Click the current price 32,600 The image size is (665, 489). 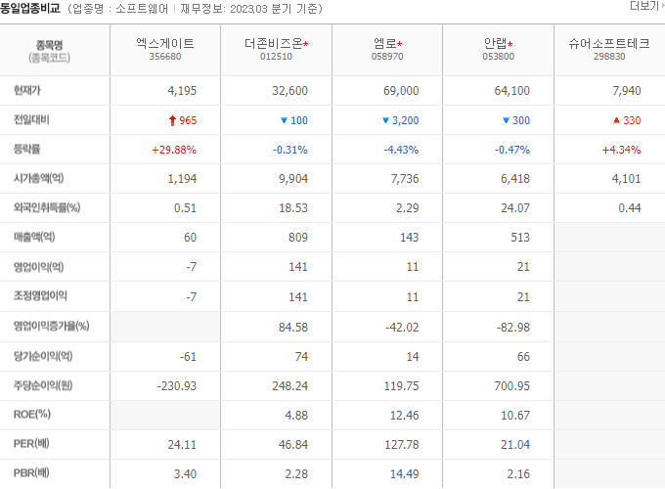click(x=289, y=91)
